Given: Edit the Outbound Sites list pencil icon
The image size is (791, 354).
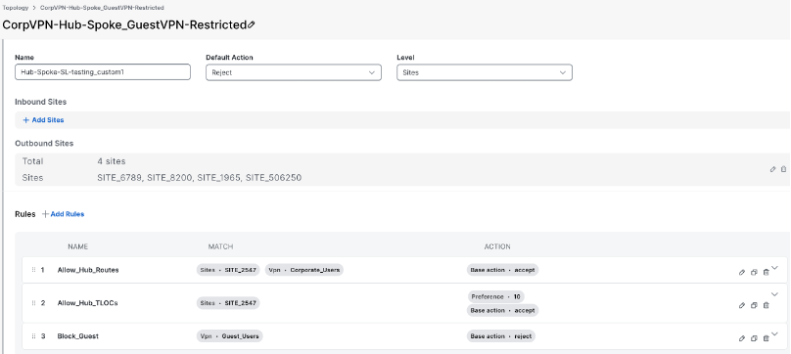Looking at the screenshot, I should click(x=772, y=169).
